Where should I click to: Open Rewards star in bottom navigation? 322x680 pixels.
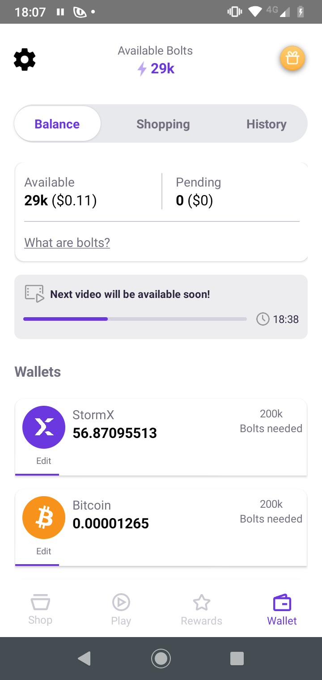click(201, 609)
